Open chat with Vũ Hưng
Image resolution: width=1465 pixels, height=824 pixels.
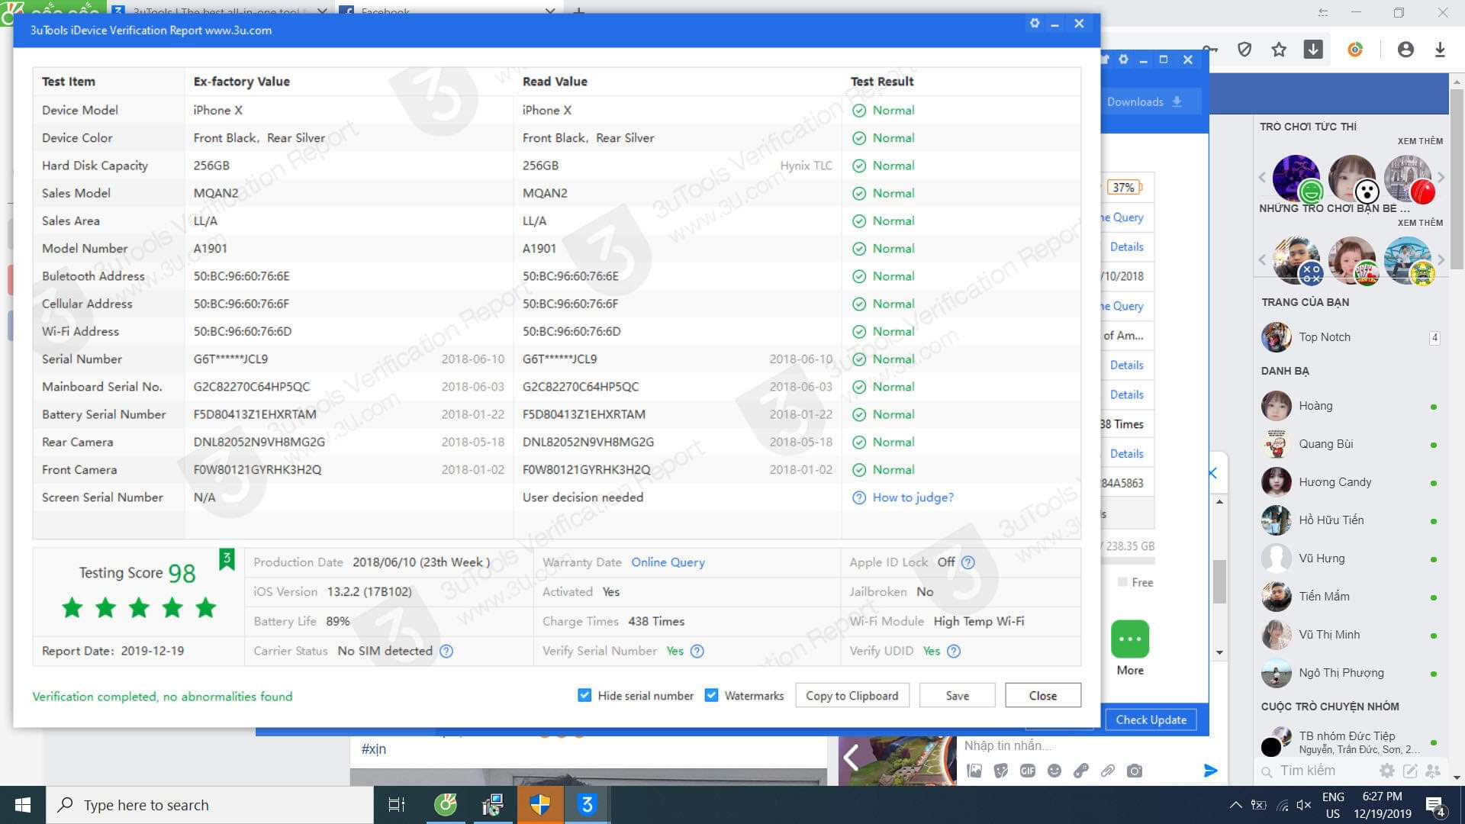(x=1351, y=558)
